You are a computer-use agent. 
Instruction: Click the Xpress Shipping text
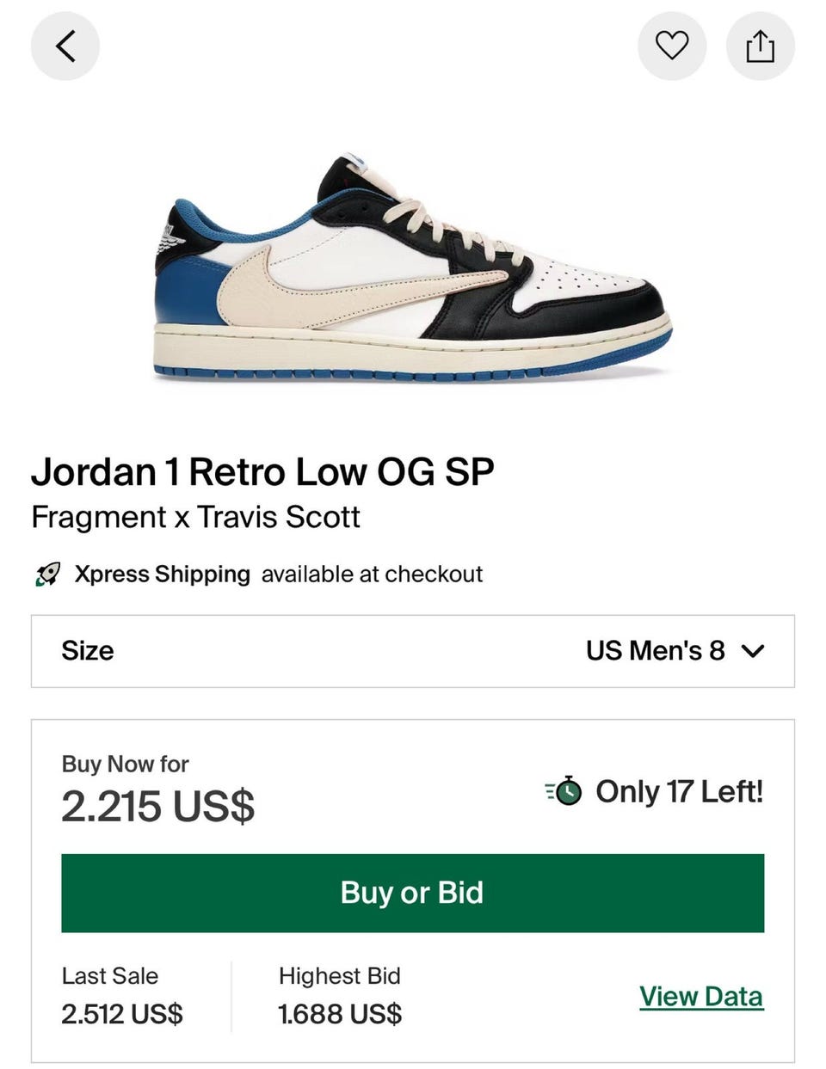(x=162, y=574)
